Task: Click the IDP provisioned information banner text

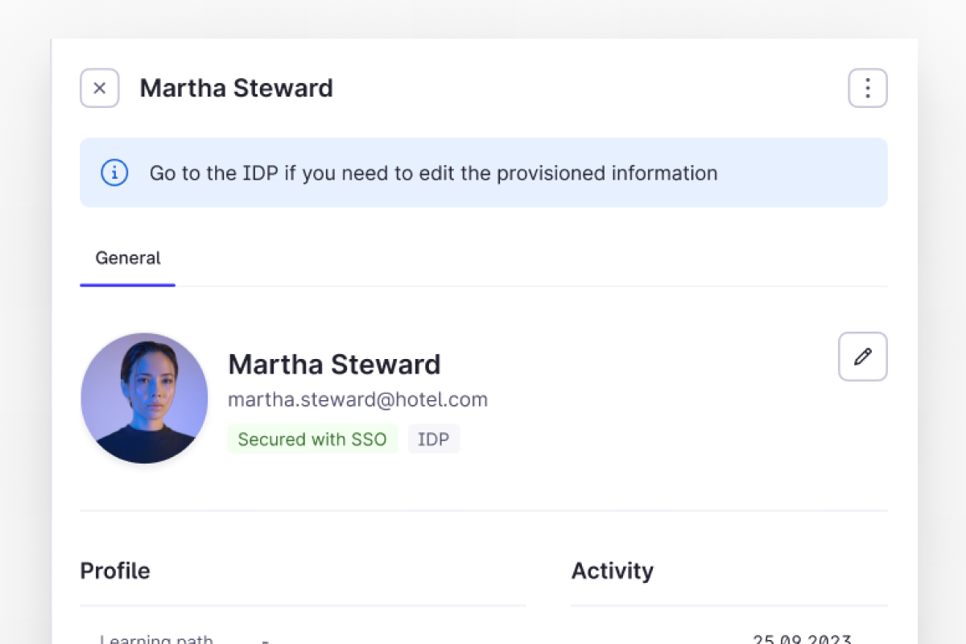Action: tap(433, 173)
